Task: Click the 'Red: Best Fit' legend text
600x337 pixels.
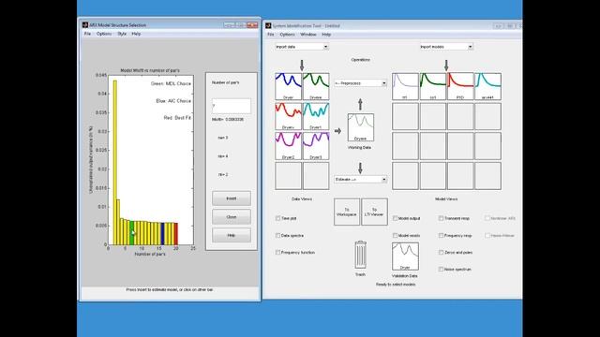Action: coord(177,118)
